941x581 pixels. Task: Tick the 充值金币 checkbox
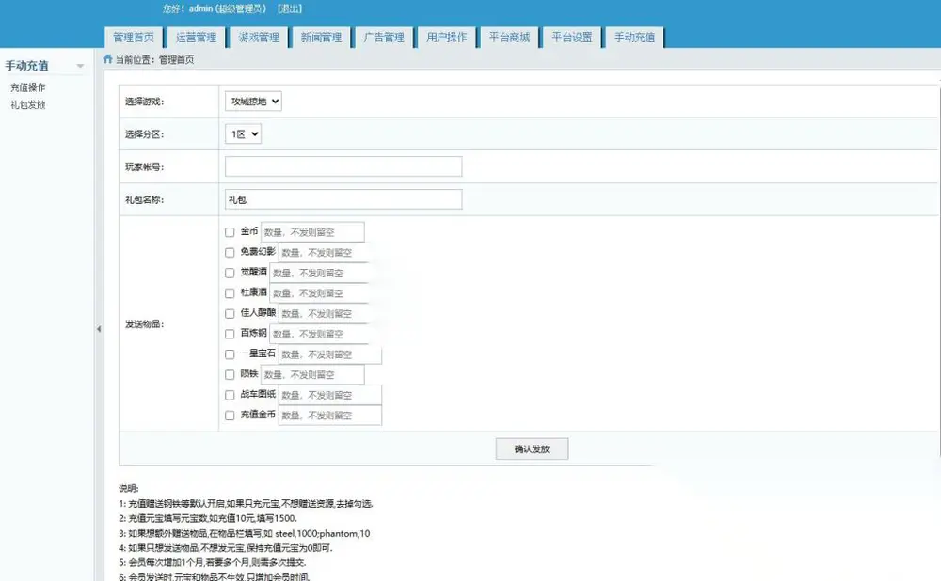[x=230, y=416]
